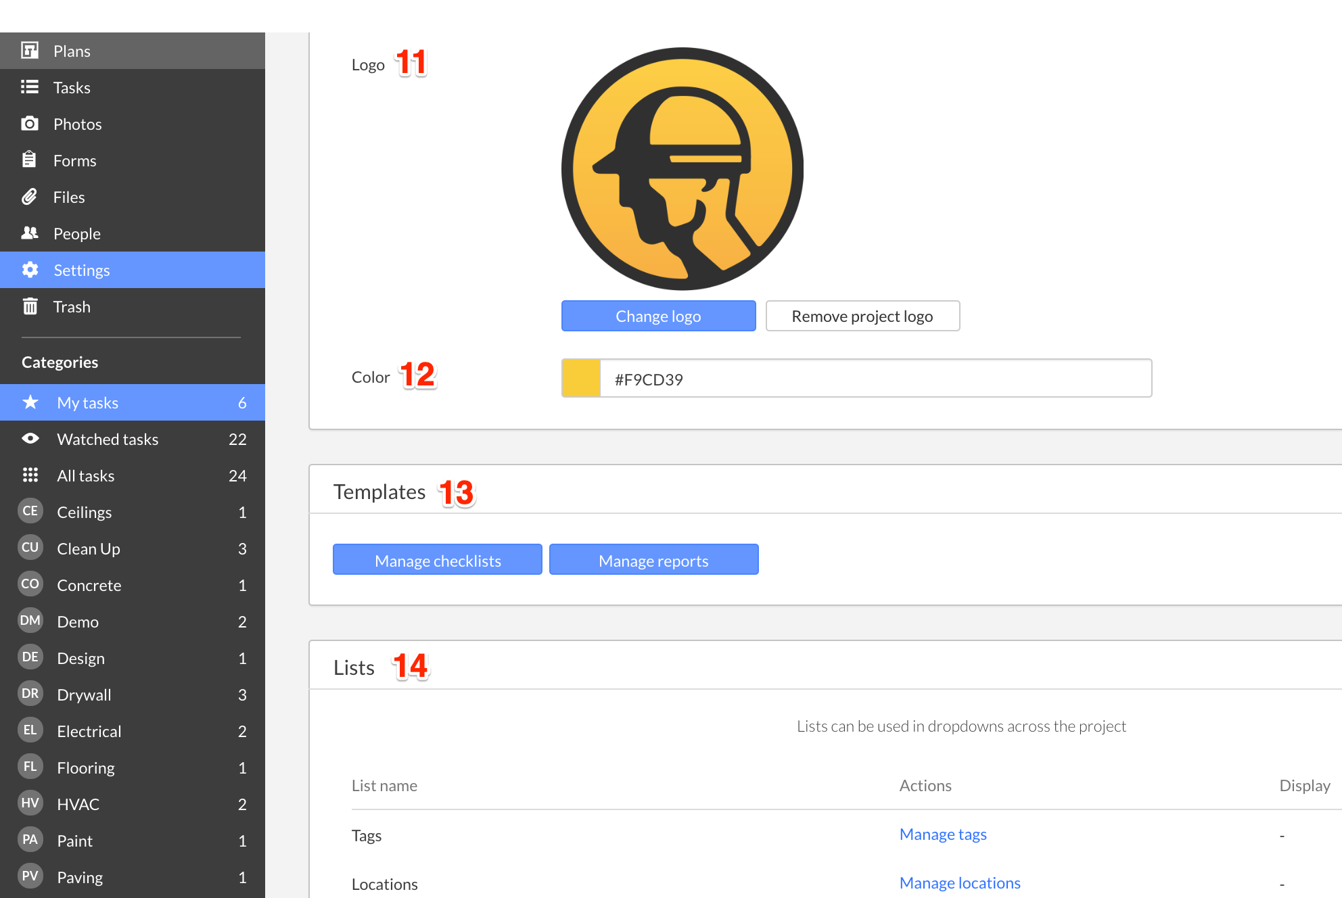Open the Plans section
The image size is (1342, 898).
point(133,51)
